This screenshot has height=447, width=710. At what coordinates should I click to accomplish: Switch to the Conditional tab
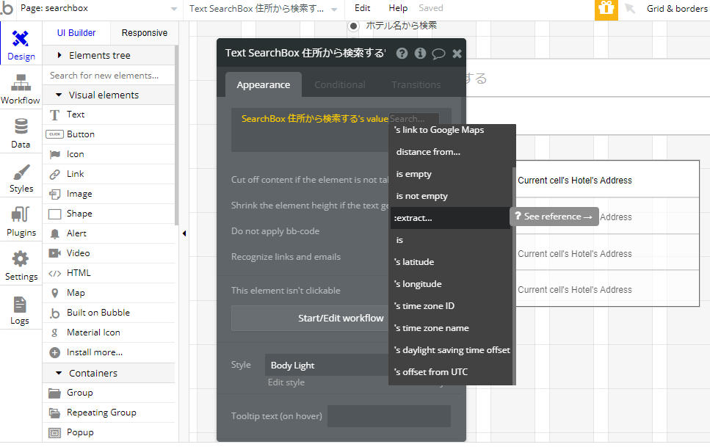(x=340, y=84)
